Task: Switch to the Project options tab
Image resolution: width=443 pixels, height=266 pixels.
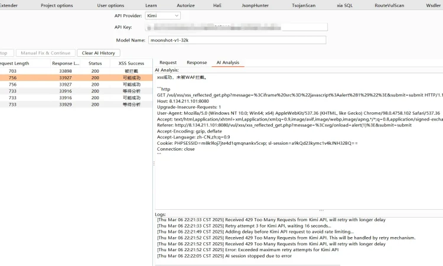Action: tap(57, 5)
